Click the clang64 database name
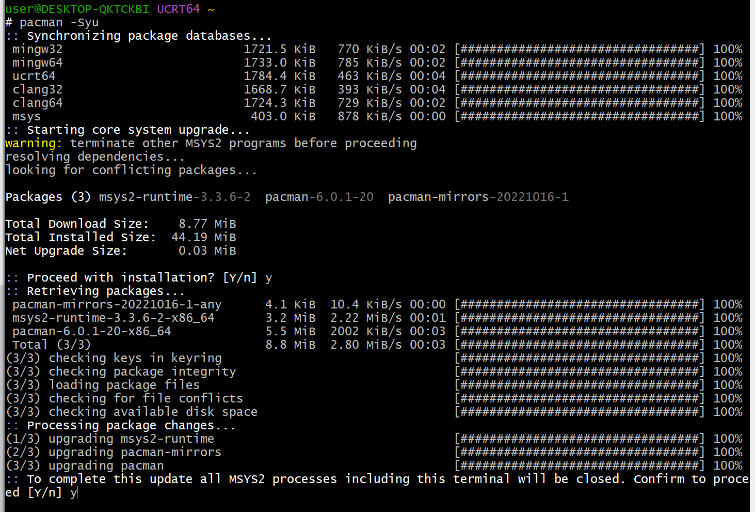Screen dimensions: 755x512 [x=37, y=103]
